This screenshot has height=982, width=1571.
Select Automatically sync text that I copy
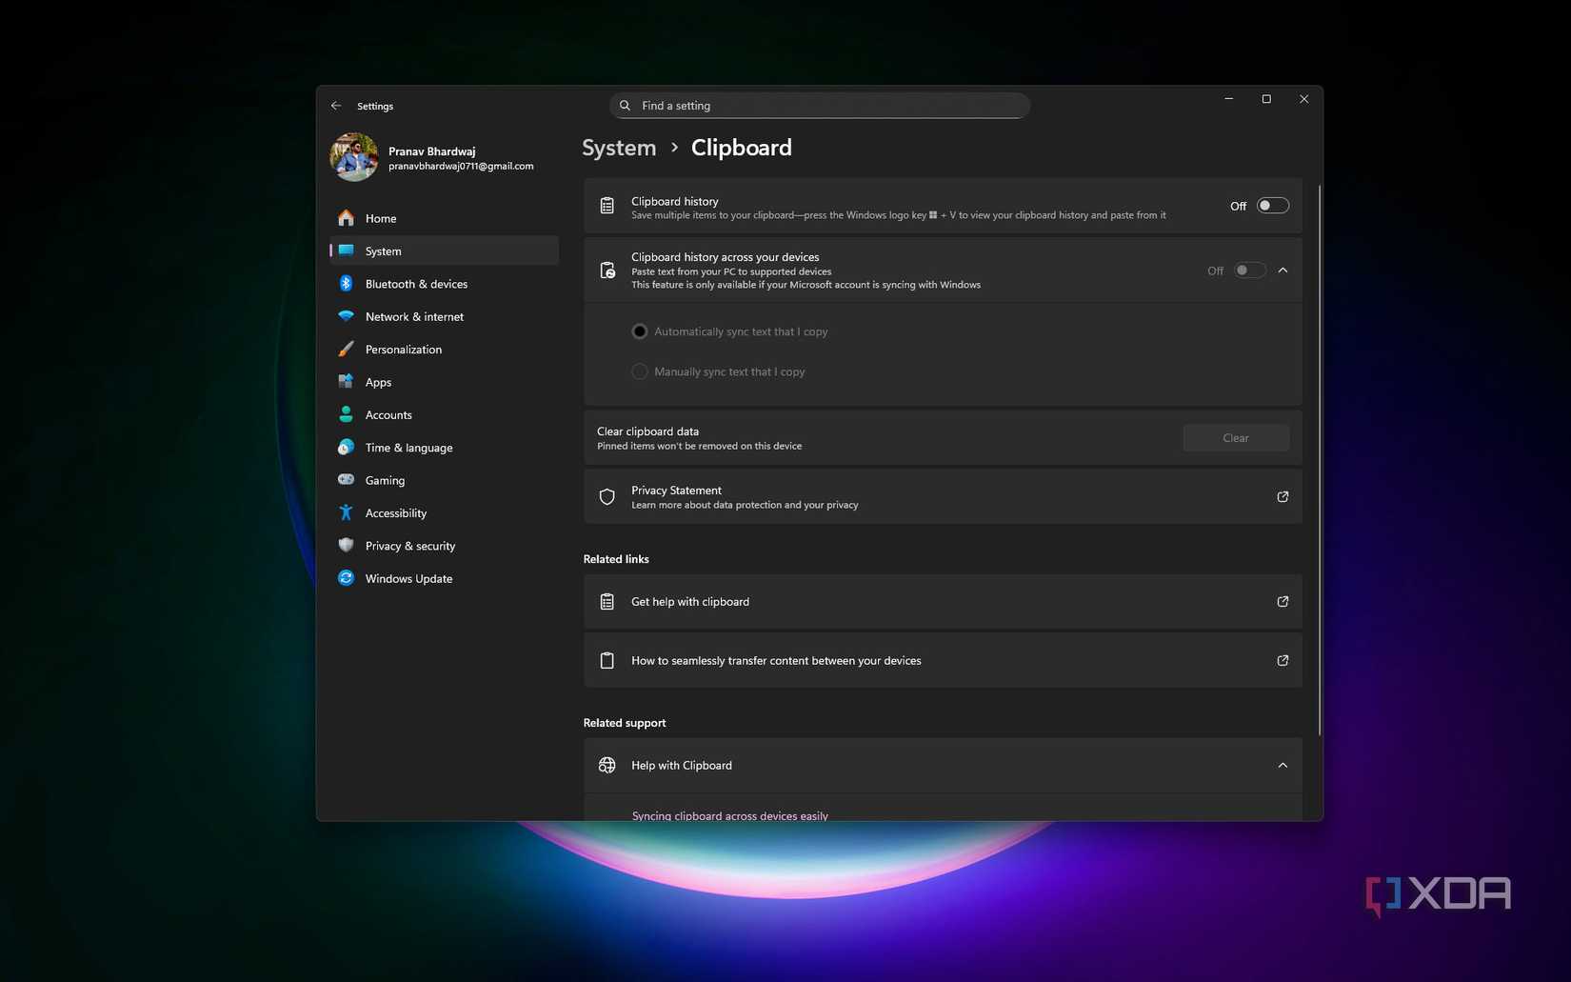pyautogui.click(x=640, y=331)
